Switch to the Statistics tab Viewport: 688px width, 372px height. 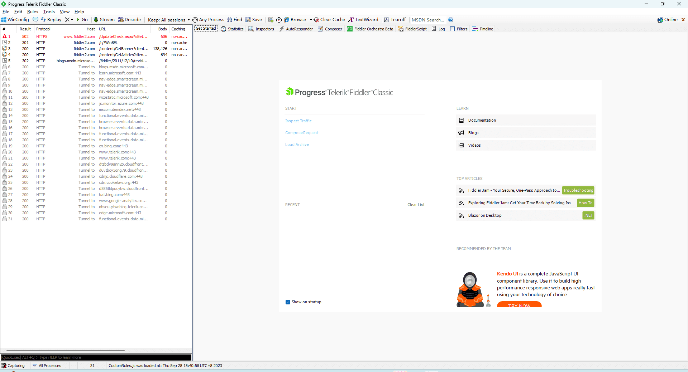232,29
